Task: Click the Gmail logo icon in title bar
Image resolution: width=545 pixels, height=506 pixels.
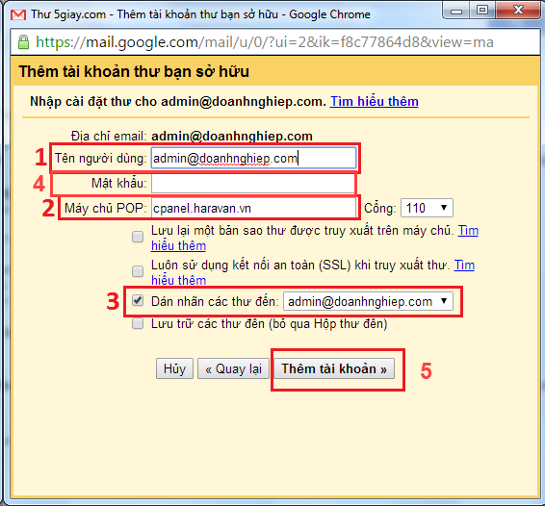Action: coord(18,14)
